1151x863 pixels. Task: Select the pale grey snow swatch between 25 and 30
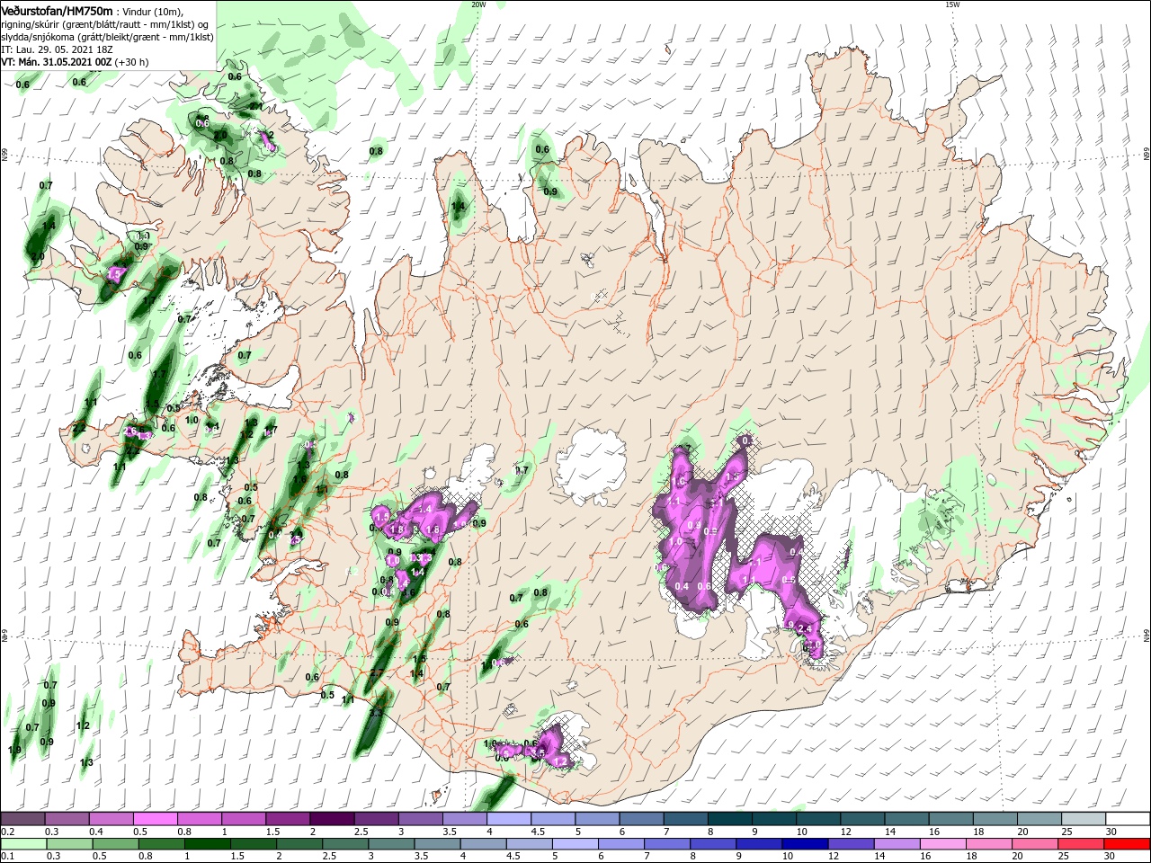1084,819
